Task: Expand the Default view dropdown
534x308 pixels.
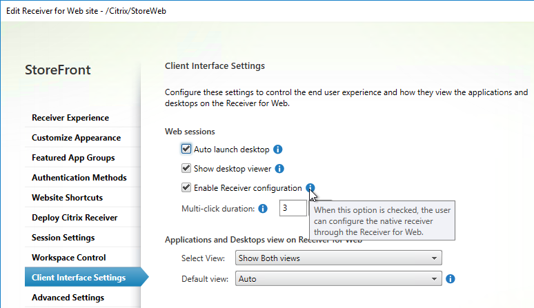Action: (x=339, y=279)
